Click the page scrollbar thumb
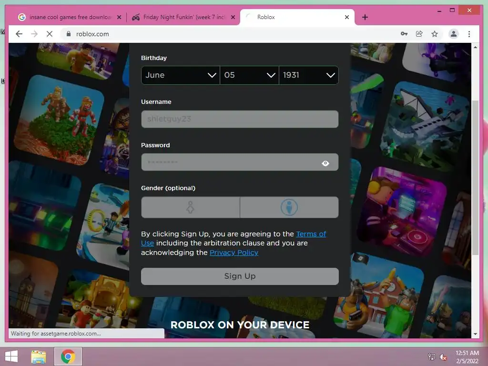The height and width of the screenshot is (366, 488). 475,177
